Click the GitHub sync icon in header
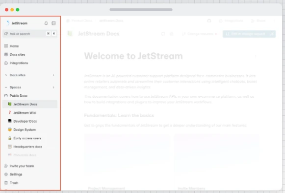Image resolution: width=285 pixels, height=193 pixels. [209, 21]
